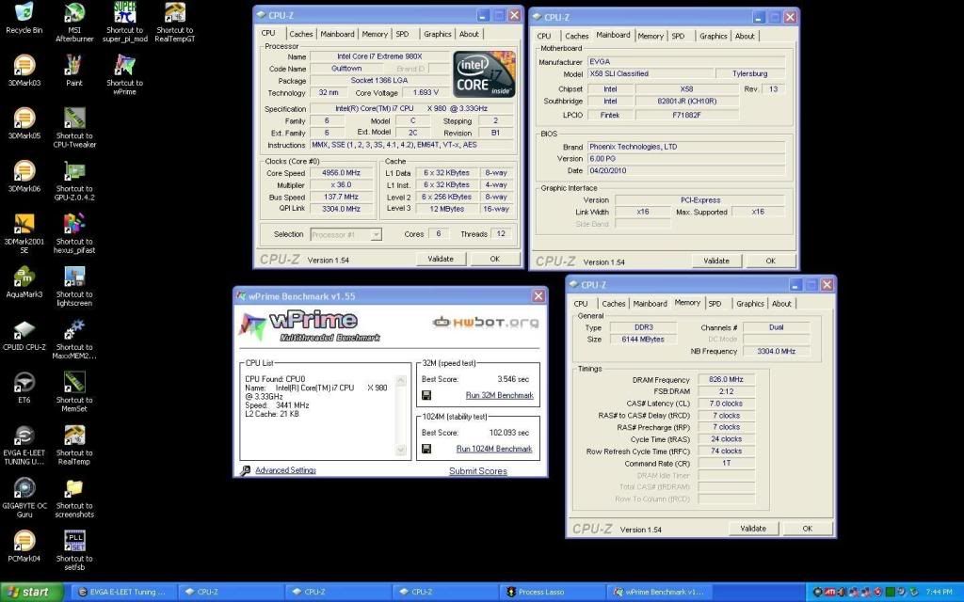This screenshot has width=964, height=602.
Task: Select Graphics tab in Mainboard CPU-Z window
Action: (713, 36)
